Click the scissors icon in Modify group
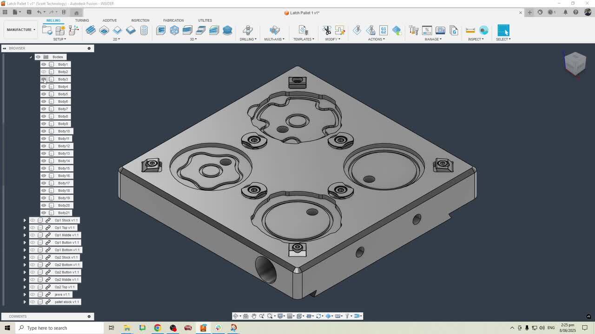 [x=327, y=30]
